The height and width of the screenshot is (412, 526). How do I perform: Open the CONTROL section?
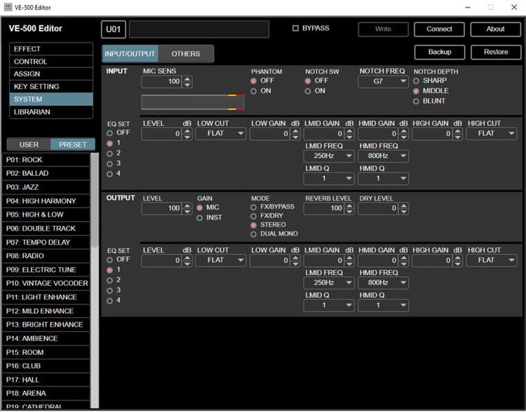(51, 62)
